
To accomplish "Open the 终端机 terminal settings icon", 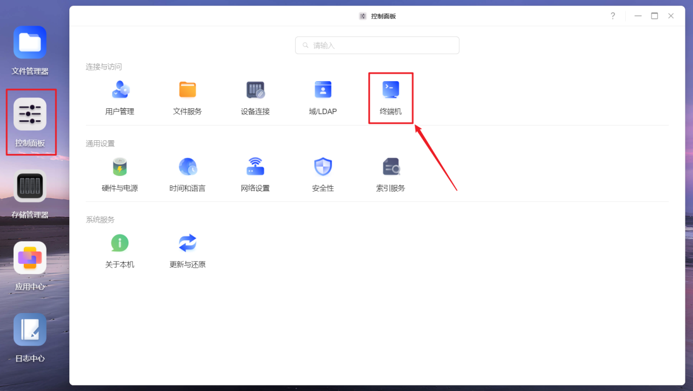I will (x=390, y=89).
